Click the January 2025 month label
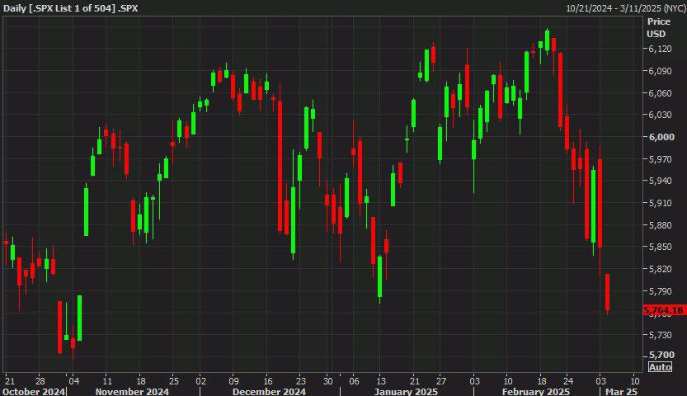 [406, 391]
